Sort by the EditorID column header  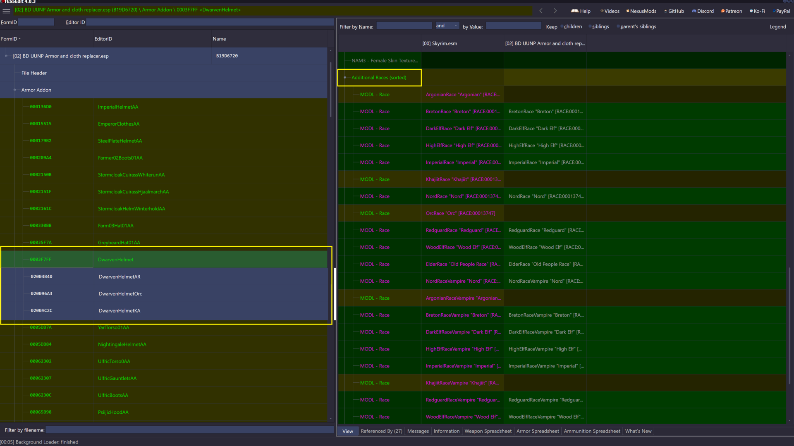click(x=152, y=39)
